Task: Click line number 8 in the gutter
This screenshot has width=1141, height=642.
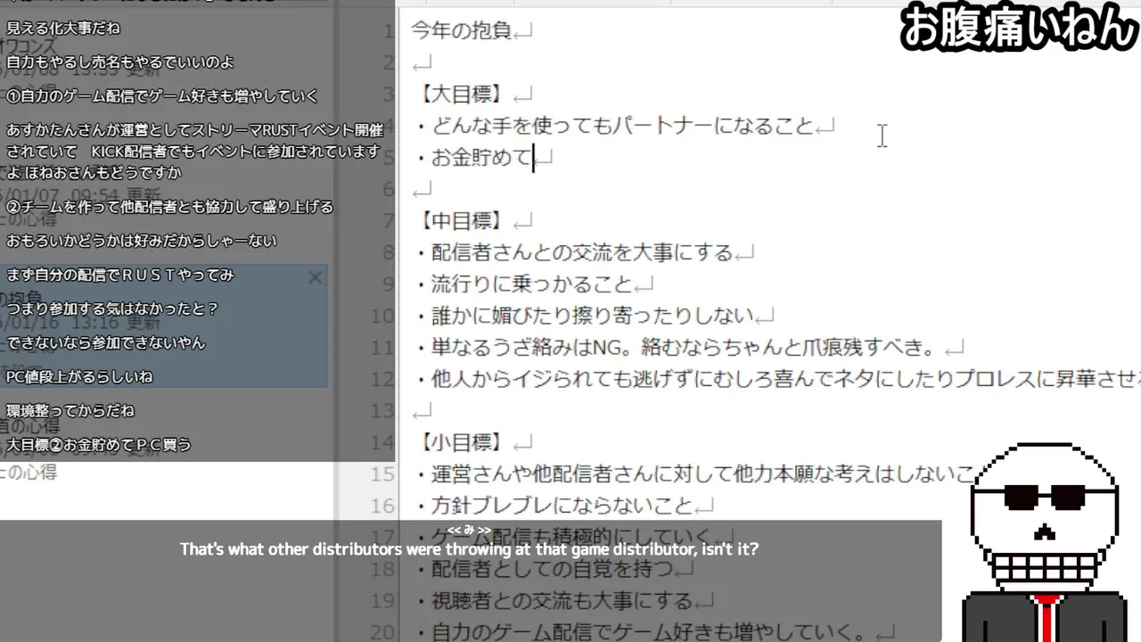Action: [x=387, y=253]
